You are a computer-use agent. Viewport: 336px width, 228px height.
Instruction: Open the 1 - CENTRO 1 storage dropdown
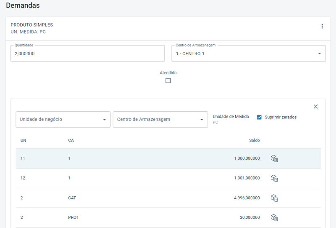tap(248, 54)
